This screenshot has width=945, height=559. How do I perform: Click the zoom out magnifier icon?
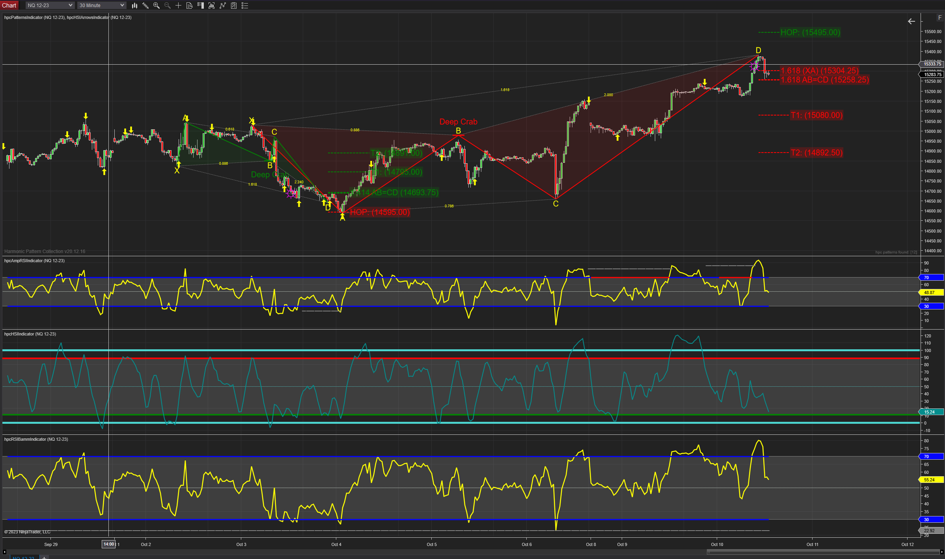[168, 6]
